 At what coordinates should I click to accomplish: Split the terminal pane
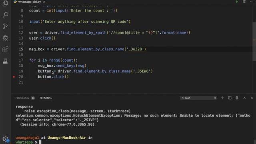(x=230, y=98)
